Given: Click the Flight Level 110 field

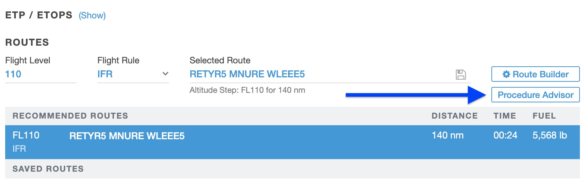Looking at the screenshot, I should (13, 74).
